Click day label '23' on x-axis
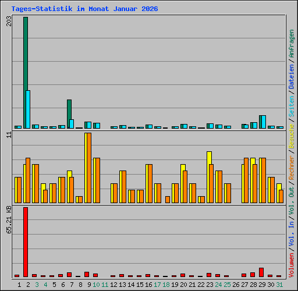The height and width of the screenshot is (291, 298). tap(210, 285)
